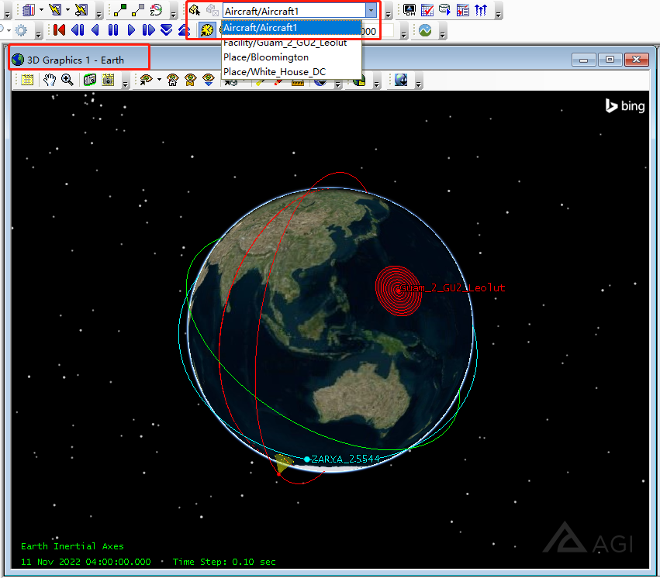Click the blue globe icon on the far right toolbar

[400, 80]
